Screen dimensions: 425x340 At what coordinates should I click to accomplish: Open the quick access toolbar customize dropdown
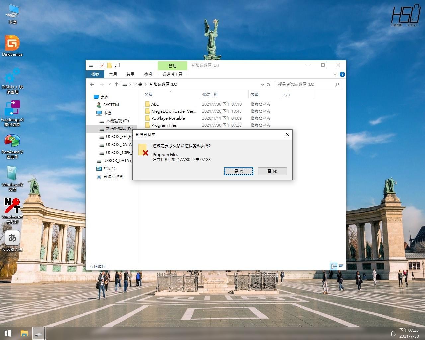pos(115,65)
